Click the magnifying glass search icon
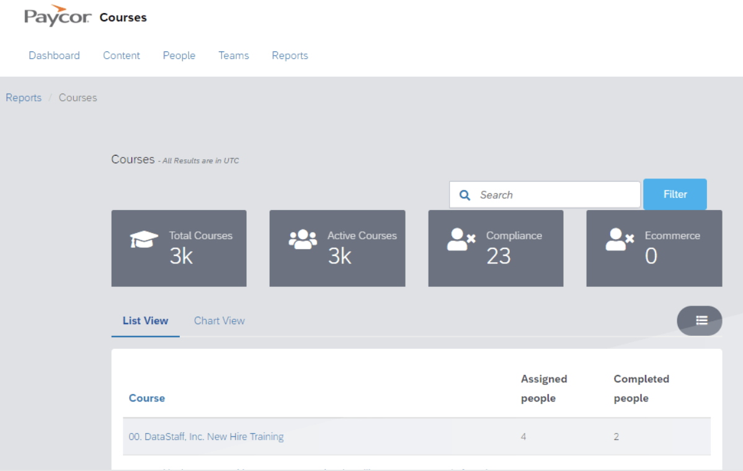 point(465,195)
